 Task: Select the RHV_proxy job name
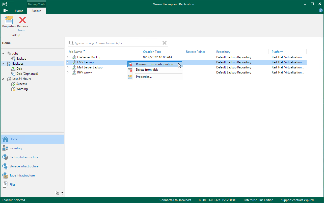[85, 72]
